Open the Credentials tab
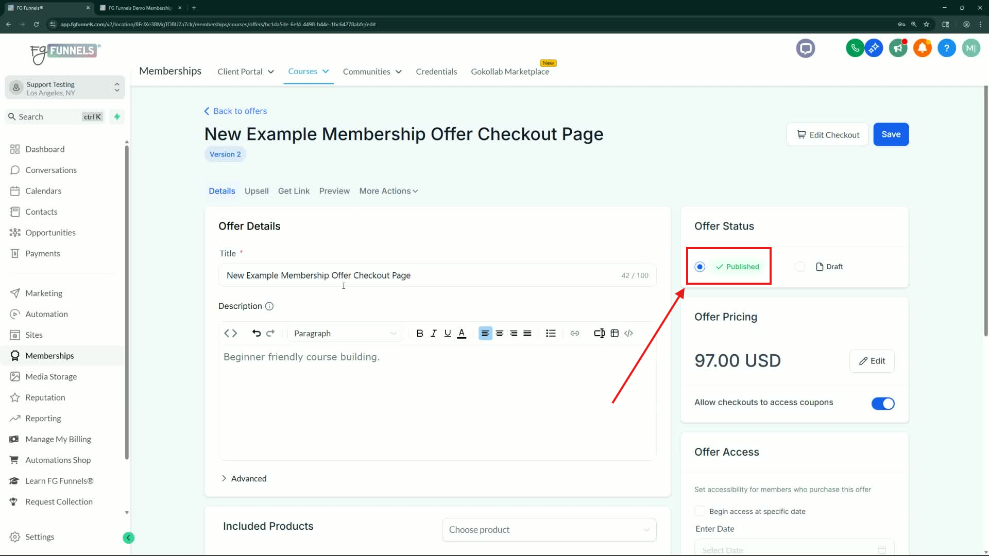The width and height of the screenshot is (989, 556). (x=436, y=72)
